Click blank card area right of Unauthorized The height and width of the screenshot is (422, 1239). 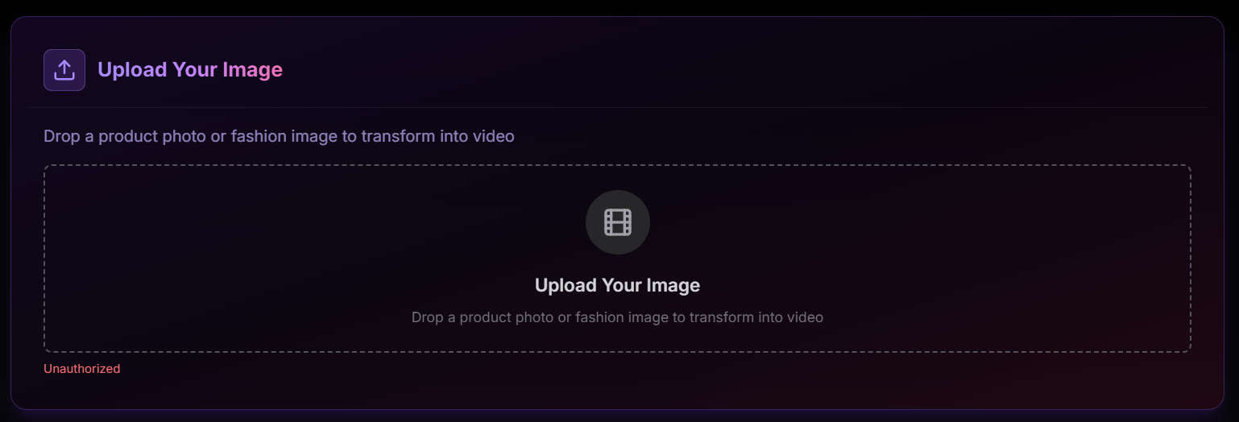(644, 379)
